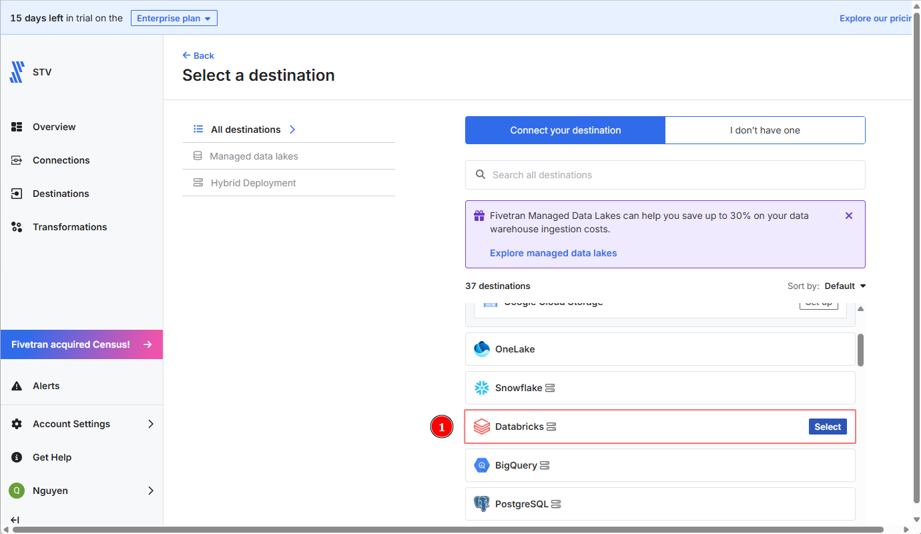
Task: Click the Snowflake logo icon
Action: [x=481, y=388]
